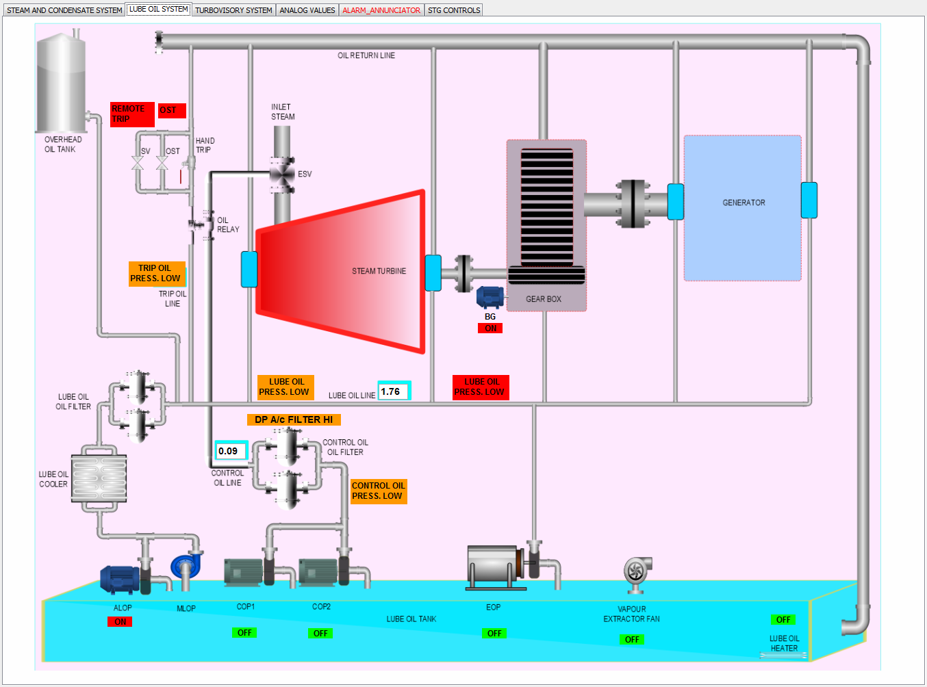Open the Steam and Condensate System tab
Image resolution: width=927 pixels, height=687 pixels.
point(64,10)
